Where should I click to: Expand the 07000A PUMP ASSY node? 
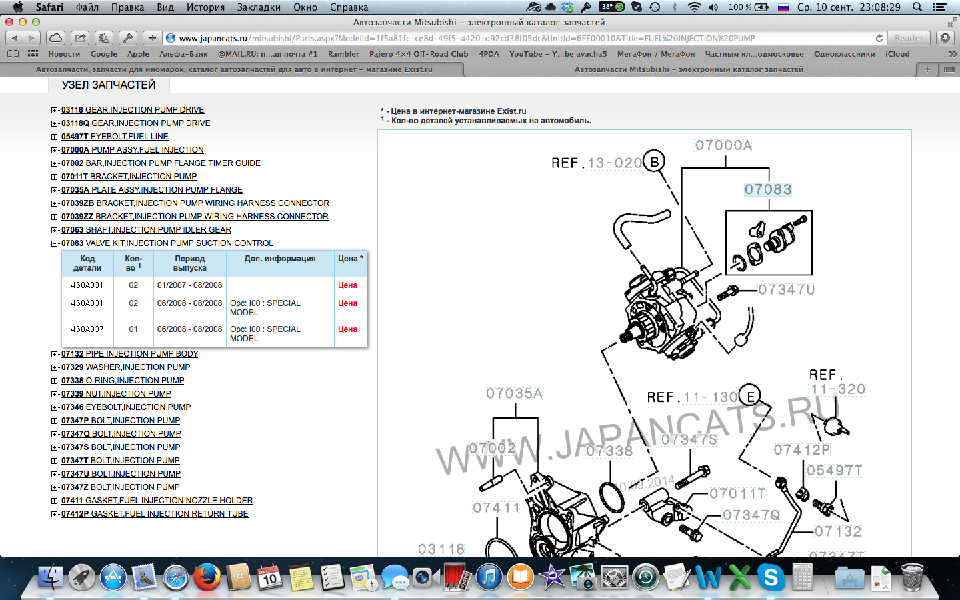[x=55, y=150]
